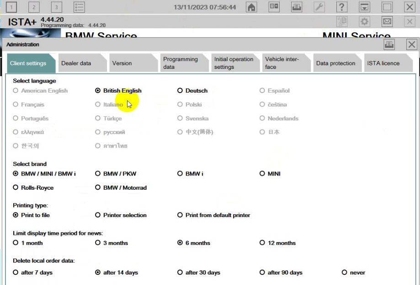Limit news display to 6 months
The width and height of the screenshot is (420, 285).
tap(194, 243)
